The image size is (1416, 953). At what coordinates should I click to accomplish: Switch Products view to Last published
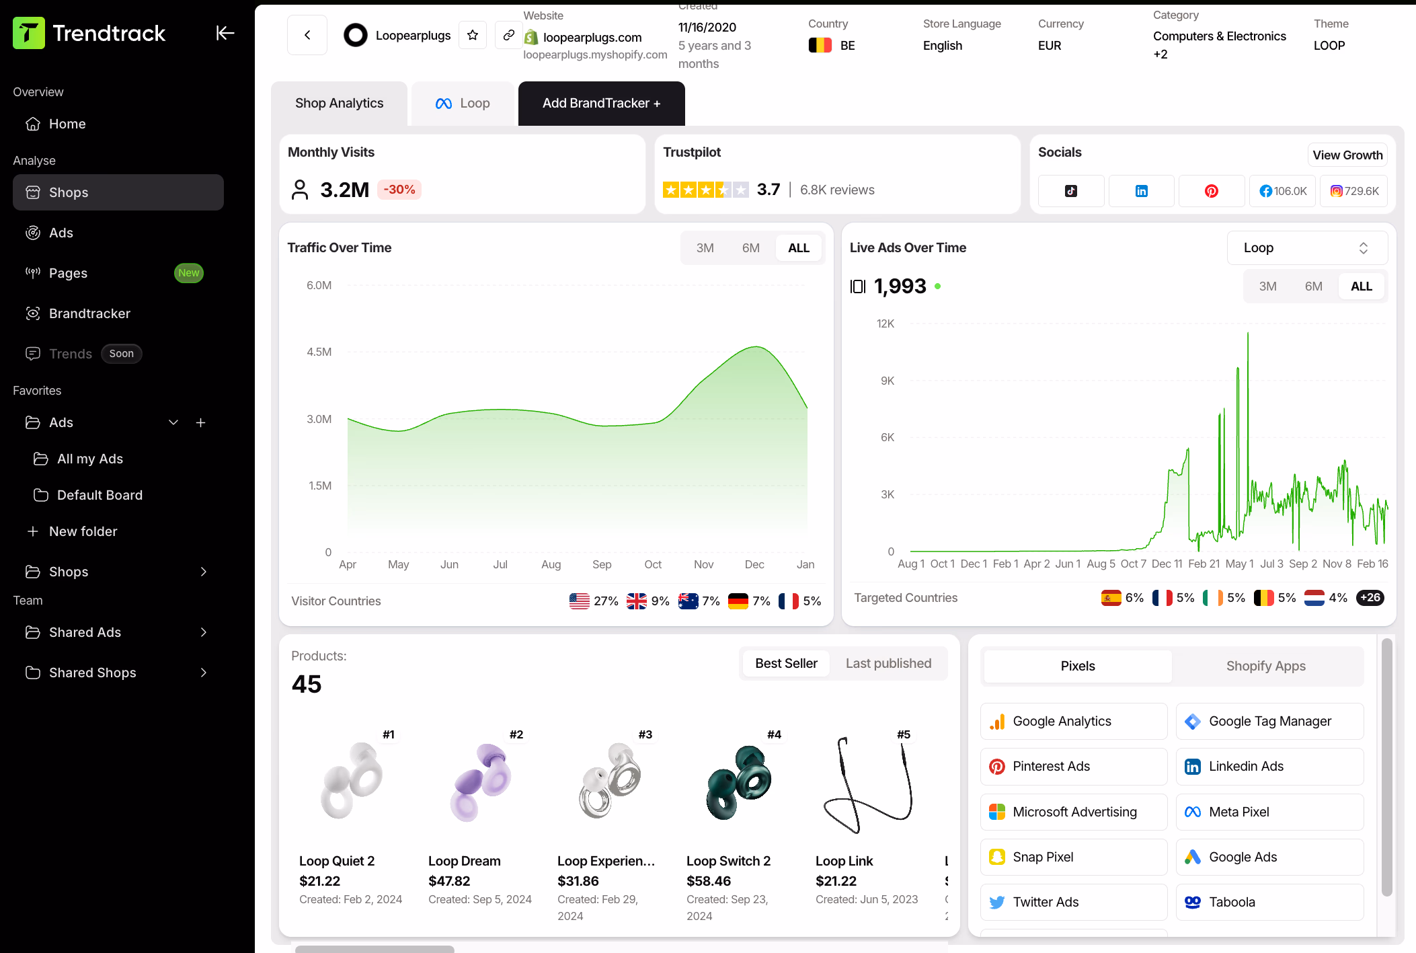[x=888, y=663]
